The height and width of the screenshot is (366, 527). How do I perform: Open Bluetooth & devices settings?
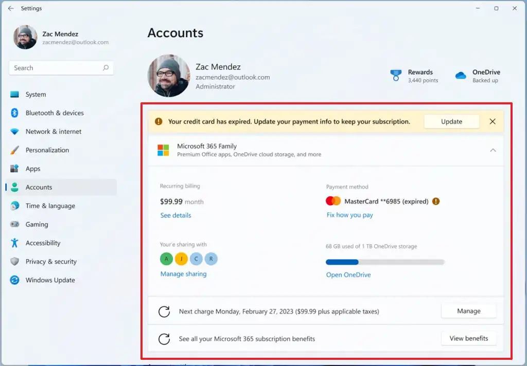(x=55, y=113)
